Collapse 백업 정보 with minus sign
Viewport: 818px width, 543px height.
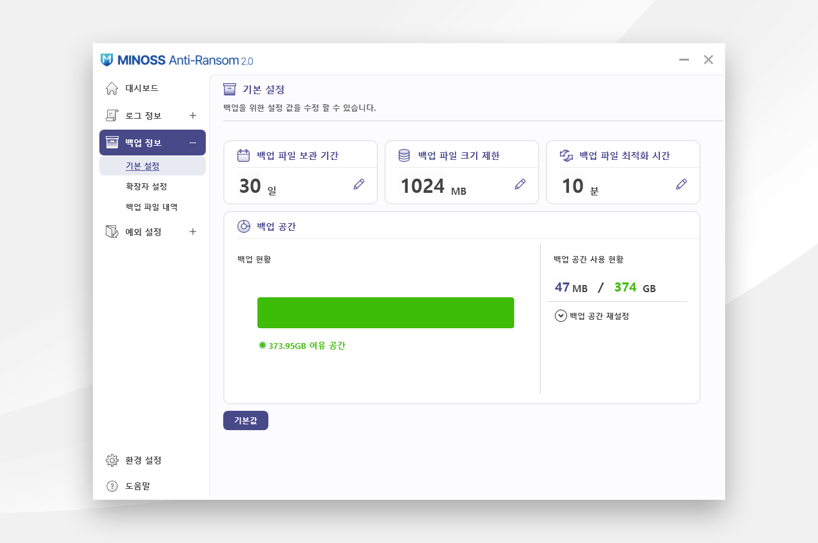193,143
